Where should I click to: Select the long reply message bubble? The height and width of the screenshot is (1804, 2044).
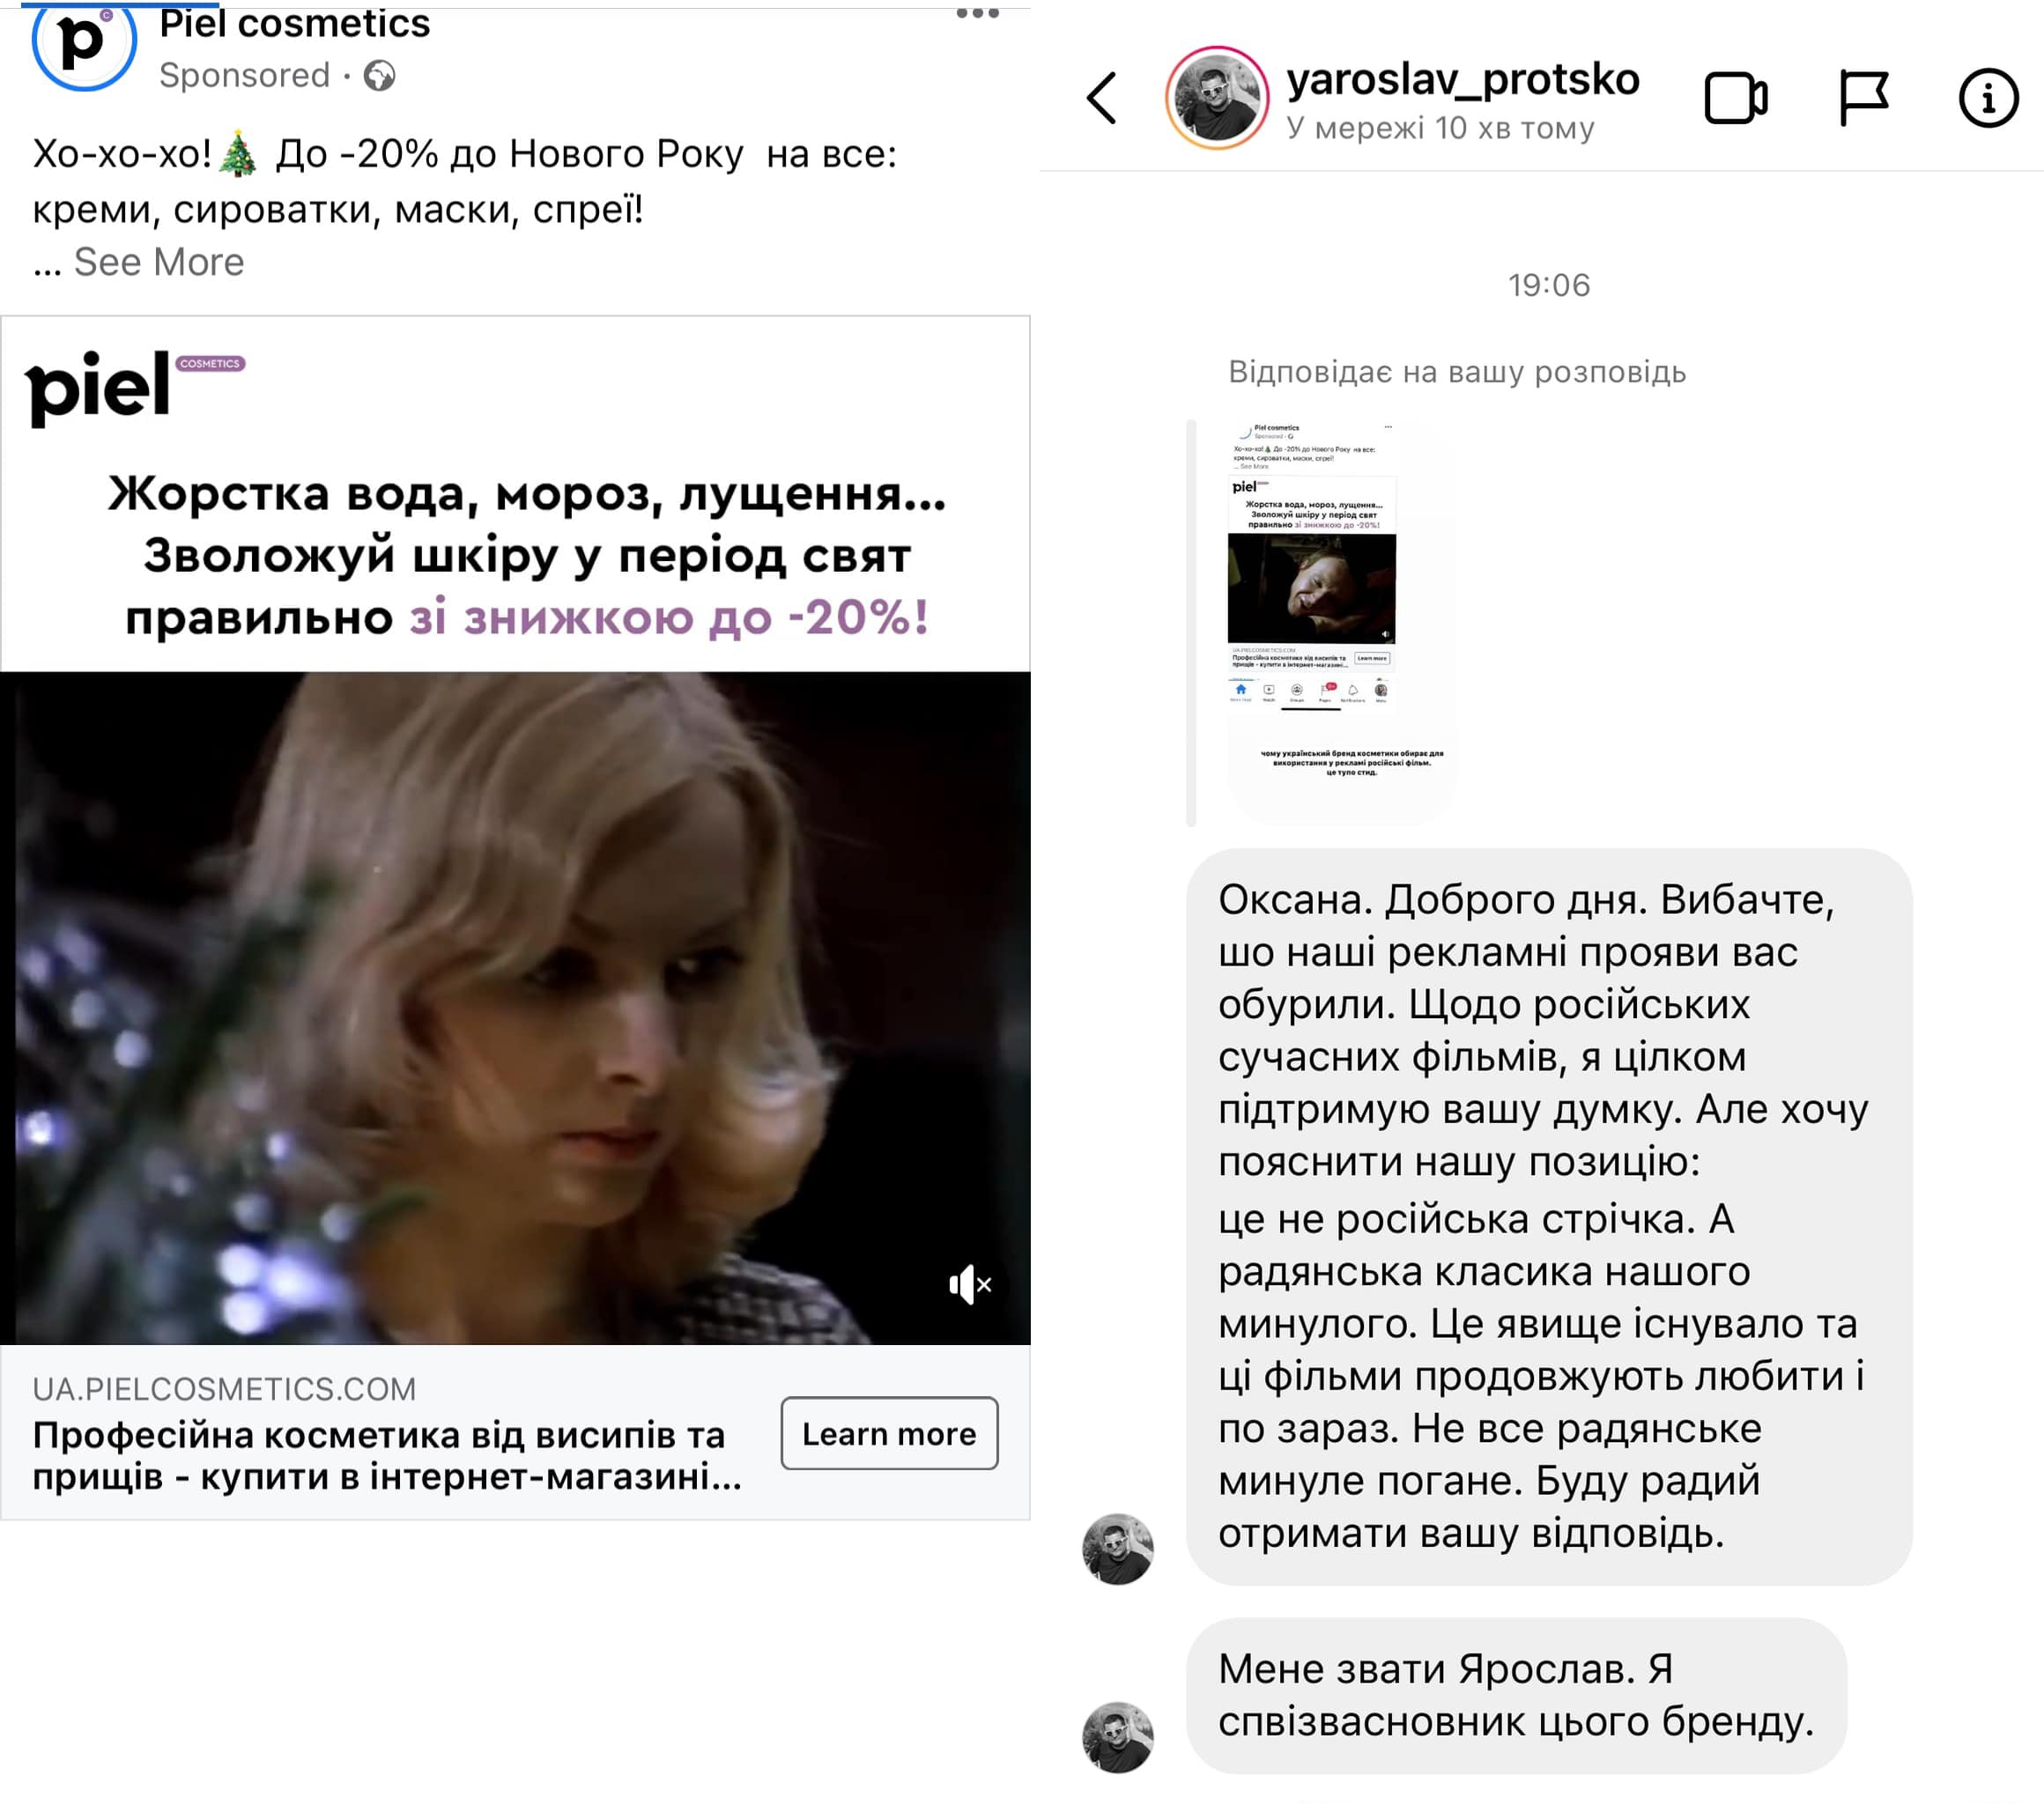coord(1549,1216)
